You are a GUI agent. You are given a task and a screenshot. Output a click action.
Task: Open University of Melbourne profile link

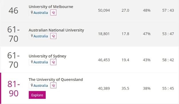coord(51,7)
